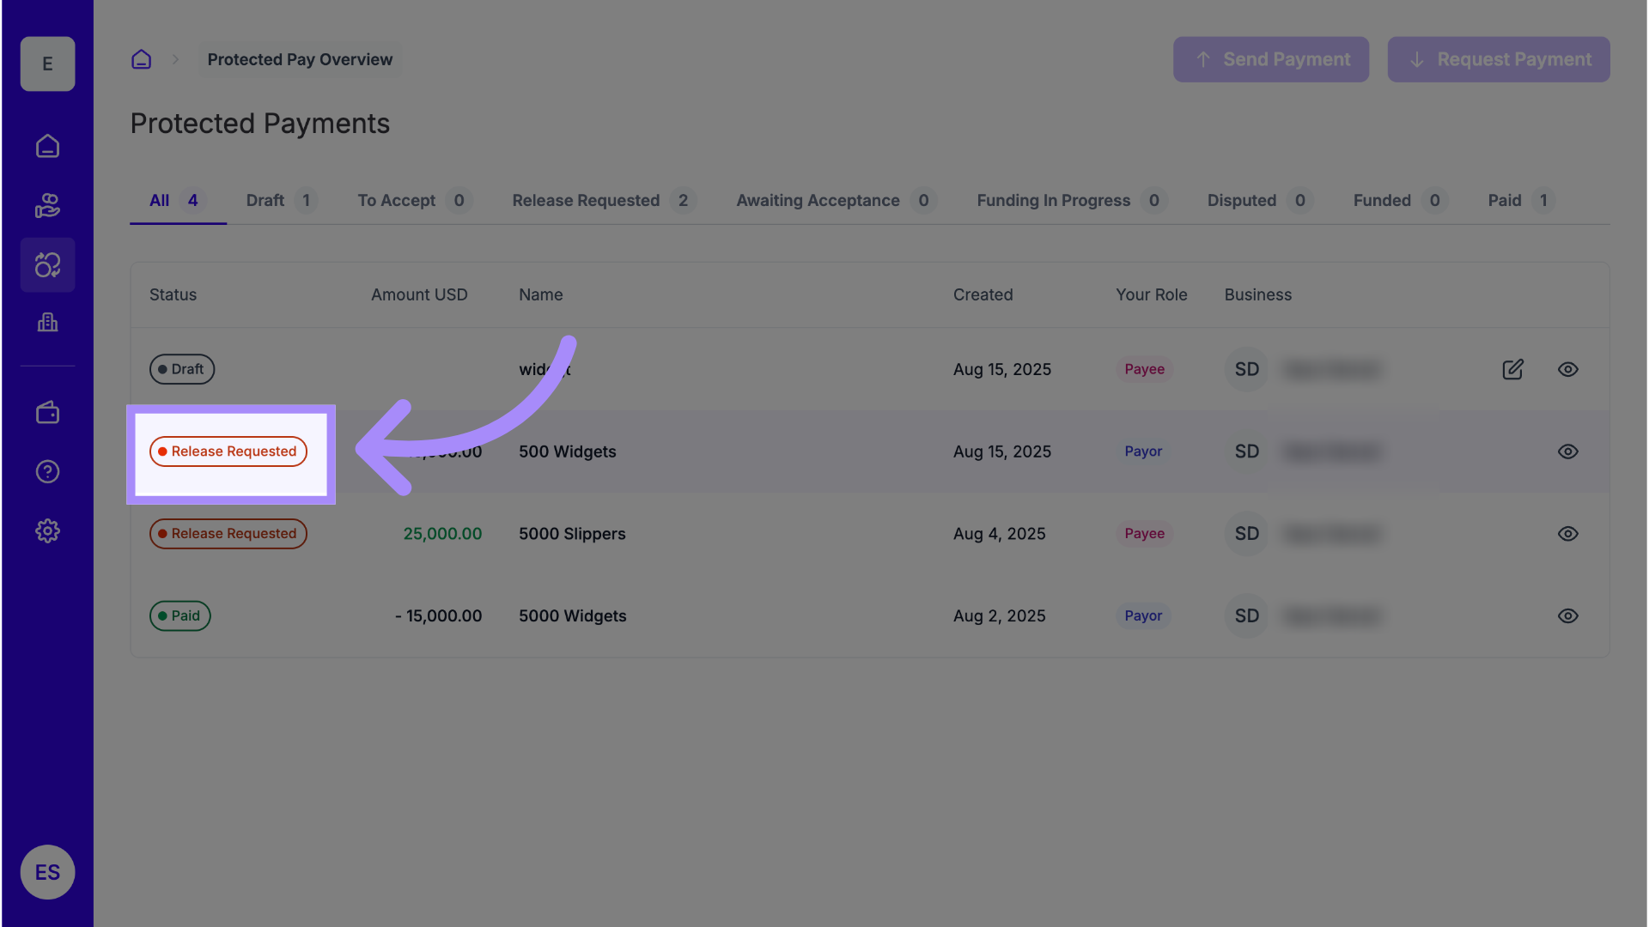Click the highlighted Release Requested status badge
Image resolution: width=1649 pixels, height=927 pixels.
228,451
